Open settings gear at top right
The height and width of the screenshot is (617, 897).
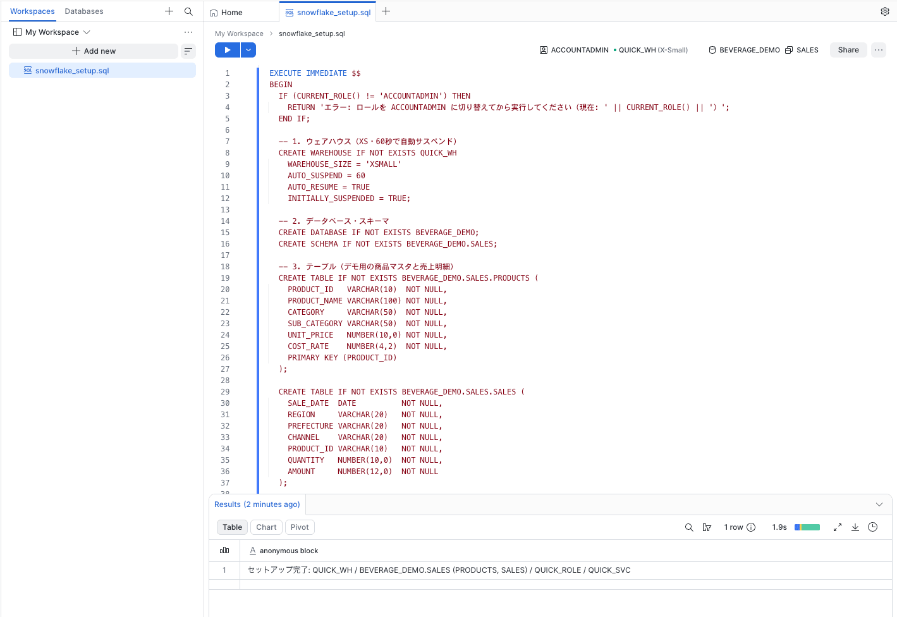(x=885, y=11)
